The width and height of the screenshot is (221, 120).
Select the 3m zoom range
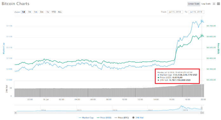click(42, 12)
